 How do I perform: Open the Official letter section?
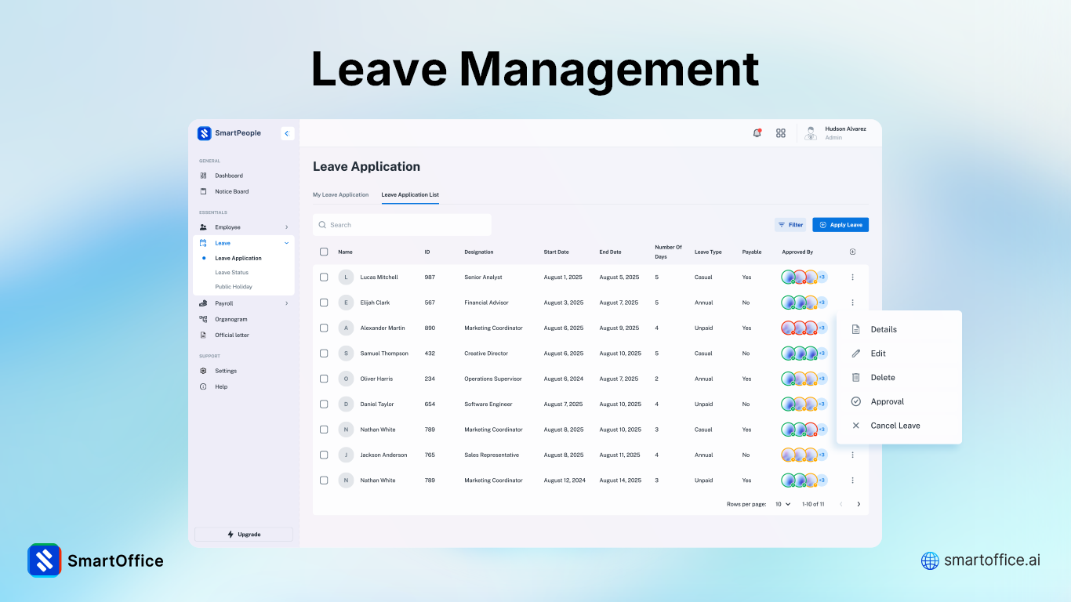click(x=230, y=335)
